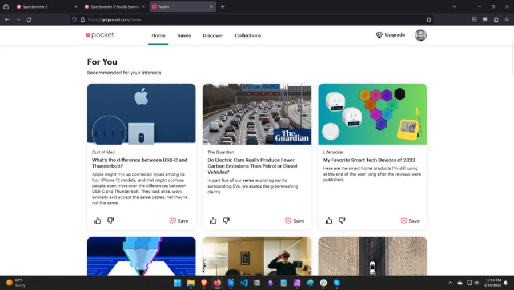Open the smart home devices thumbnail
The width and height of the screenshot is (514, 290).
coord(372,114)
